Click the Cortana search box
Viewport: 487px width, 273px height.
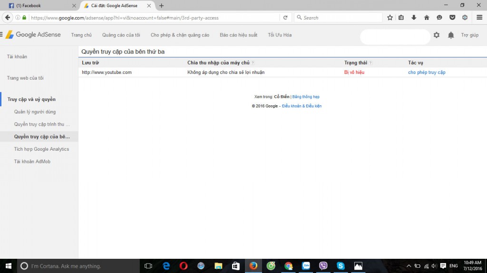tap(78, 266)
